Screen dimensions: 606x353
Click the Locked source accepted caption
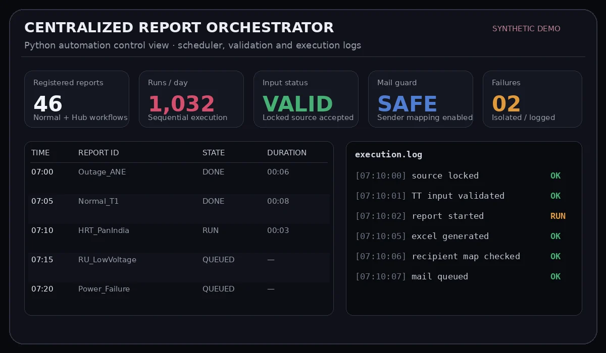coord(308,117)
